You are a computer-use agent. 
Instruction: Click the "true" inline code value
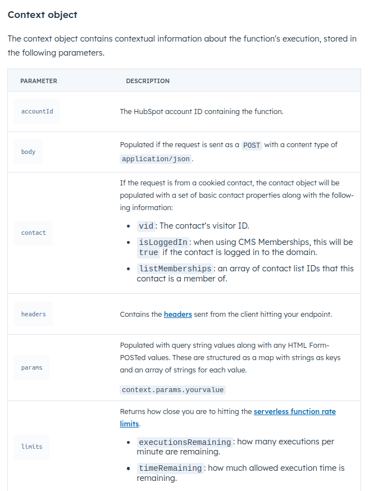coord(149,253)
